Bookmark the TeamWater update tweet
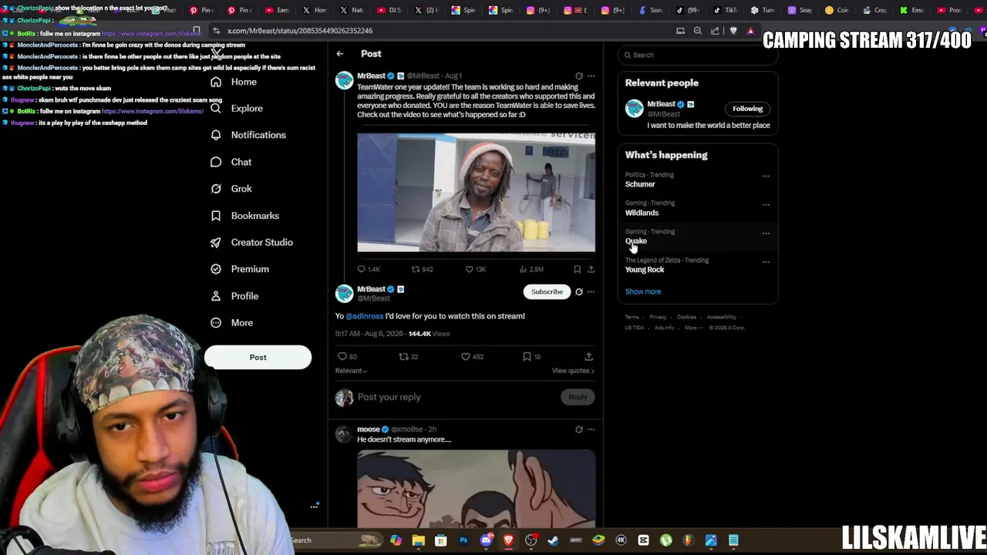The height and width of the screenshot is (555, 987). pos(577,269)
